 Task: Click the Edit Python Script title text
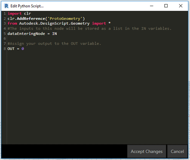point(27,6)
